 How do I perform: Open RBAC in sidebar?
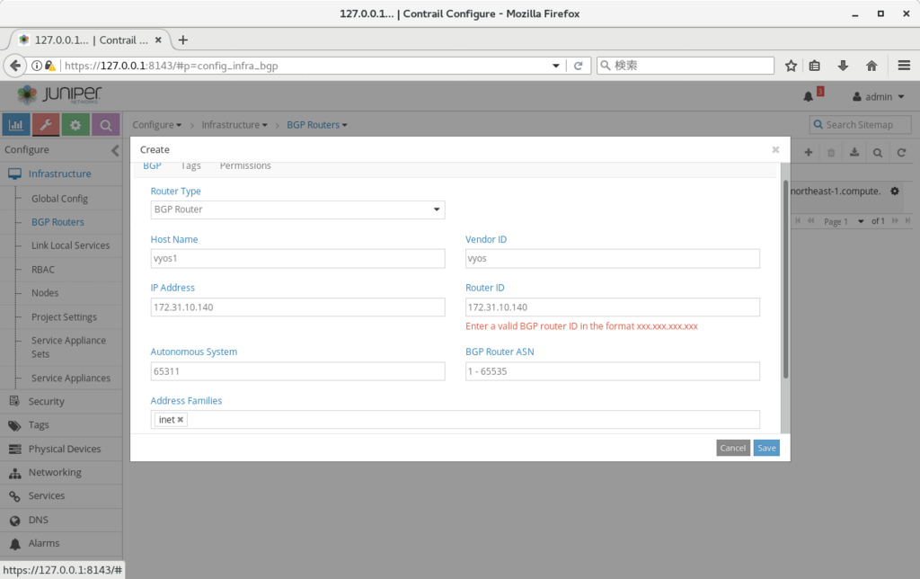click(43, 270)
